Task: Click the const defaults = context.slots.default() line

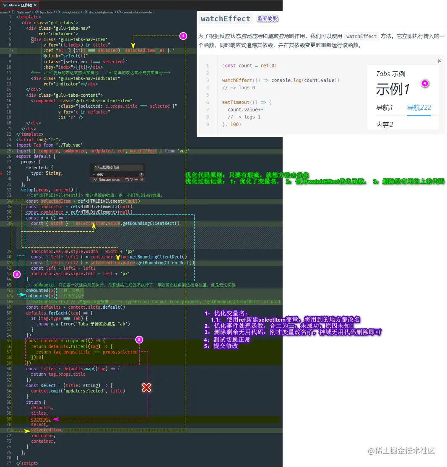Action: (75, 307)
